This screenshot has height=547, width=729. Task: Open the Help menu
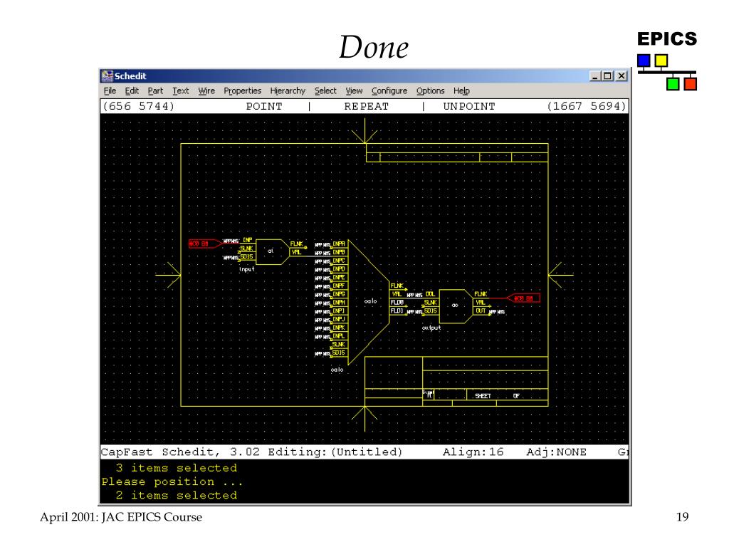click(461, 90)
